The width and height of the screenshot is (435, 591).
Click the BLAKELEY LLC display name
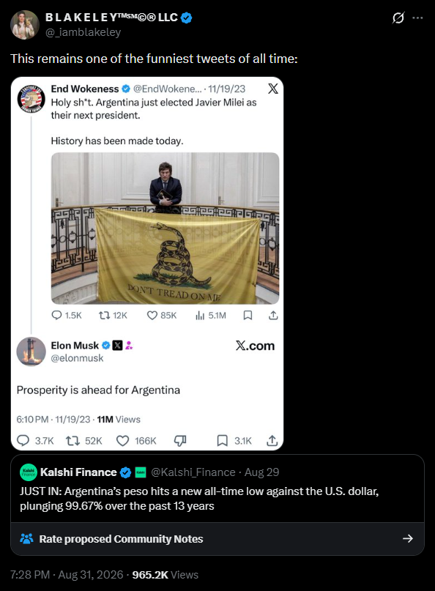111,18
